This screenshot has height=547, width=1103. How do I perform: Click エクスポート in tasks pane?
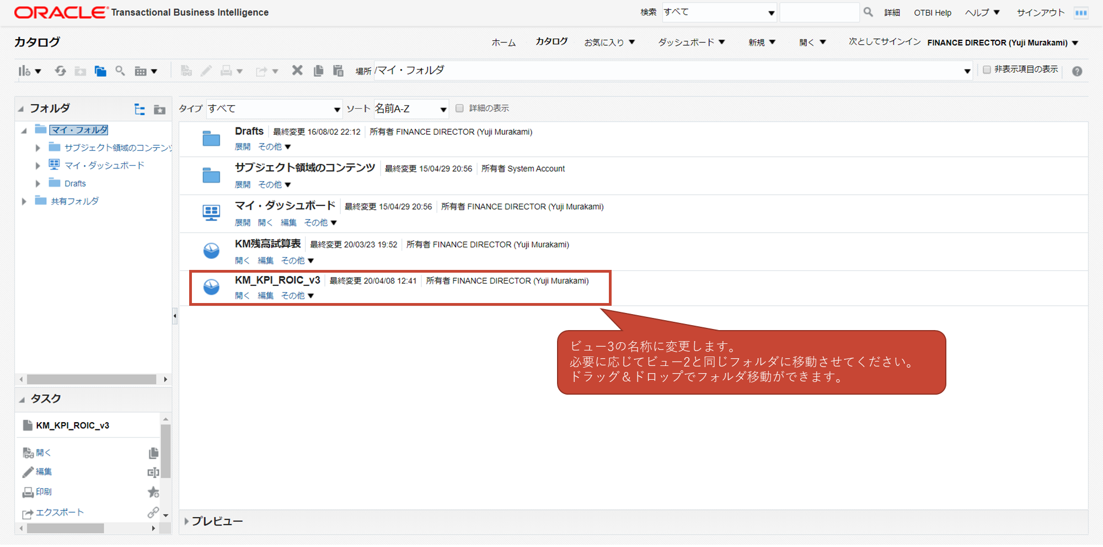[x=60, y=513]
